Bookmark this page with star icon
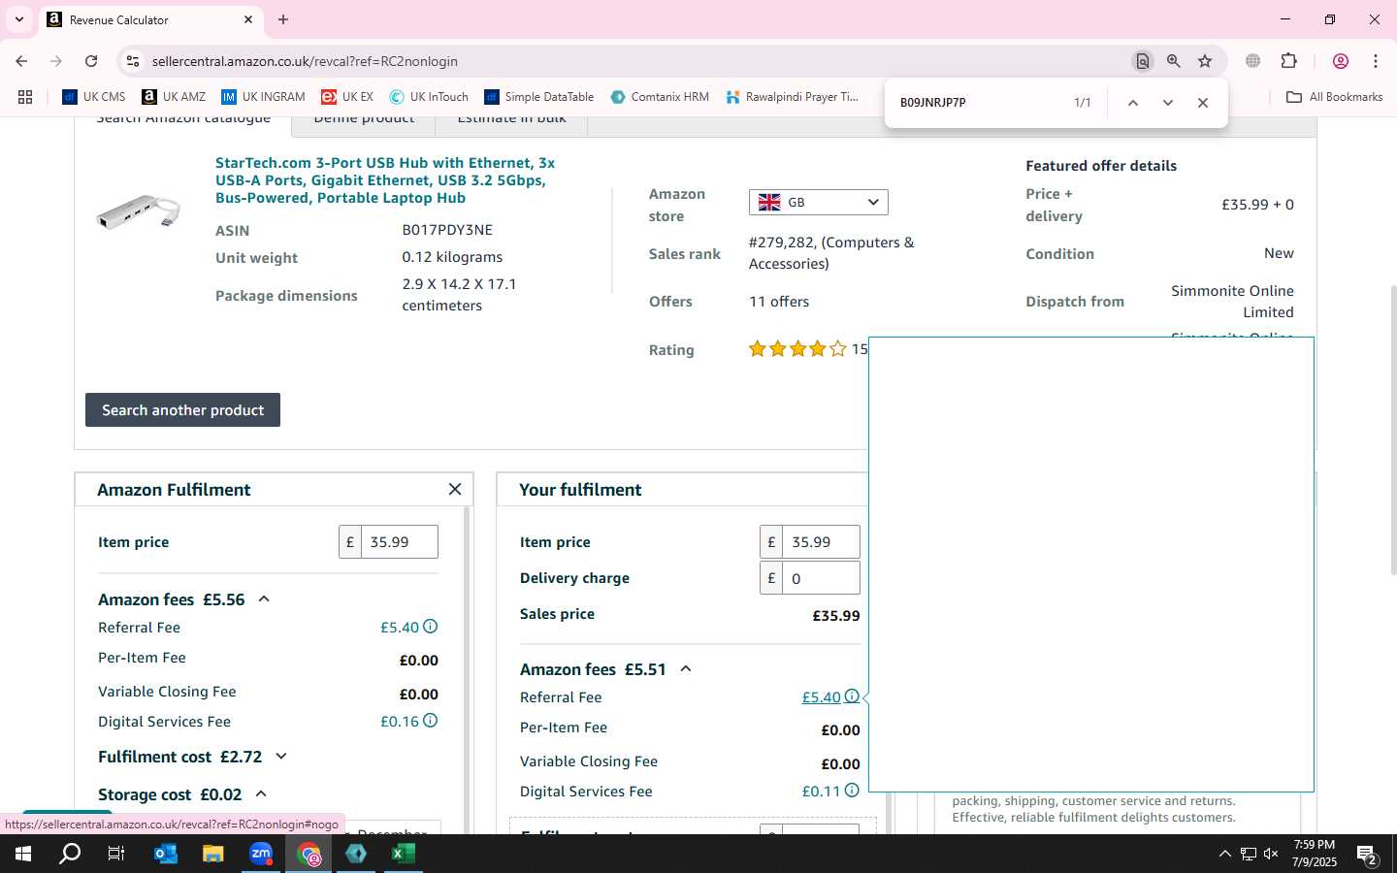The width and height of the screenshot is (1397, 873). pyautogui.click(x=1205, y=61)
